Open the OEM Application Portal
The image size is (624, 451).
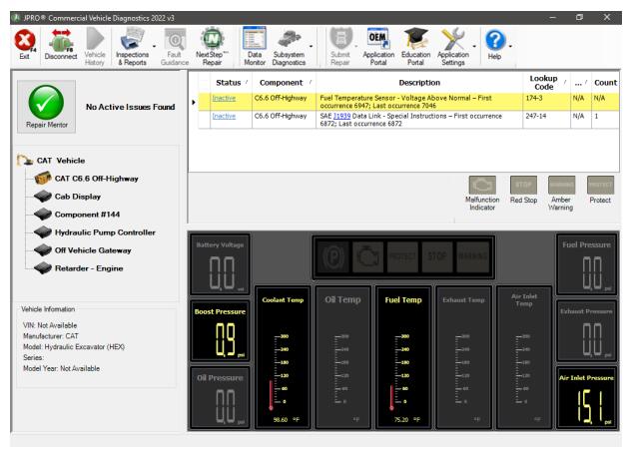coord(378,47)
